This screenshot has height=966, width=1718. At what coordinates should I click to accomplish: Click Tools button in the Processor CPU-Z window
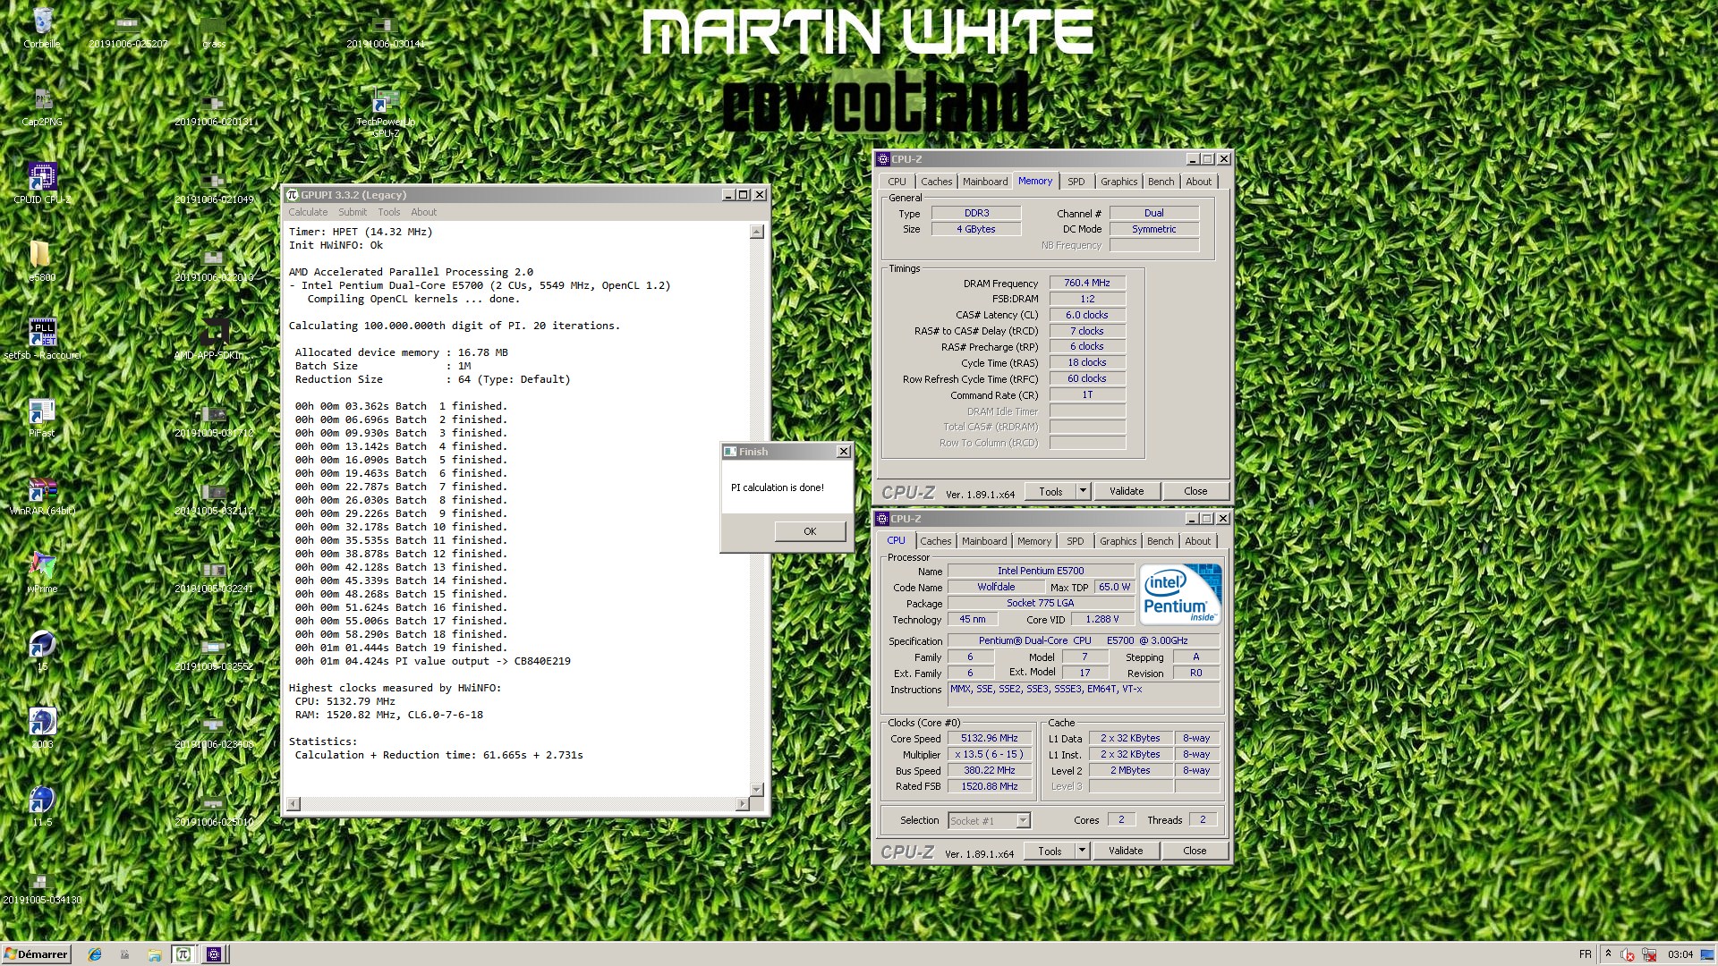1050,851
